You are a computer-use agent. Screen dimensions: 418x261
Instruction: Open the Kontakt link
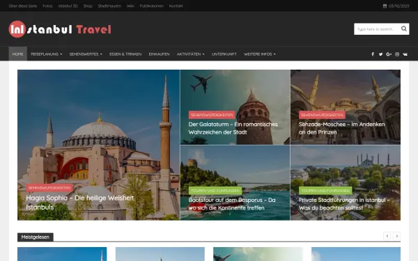pyautogui.click(x=176, y=6)
